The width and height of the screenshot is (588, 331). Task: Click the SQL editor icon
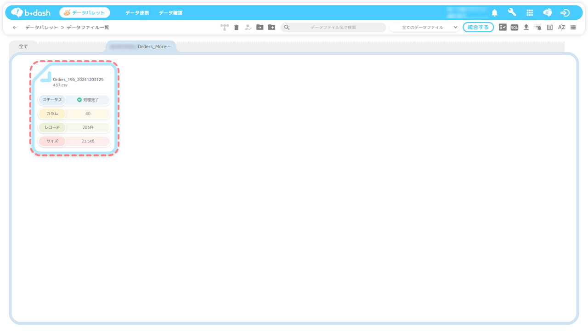[x=514, y=28]
